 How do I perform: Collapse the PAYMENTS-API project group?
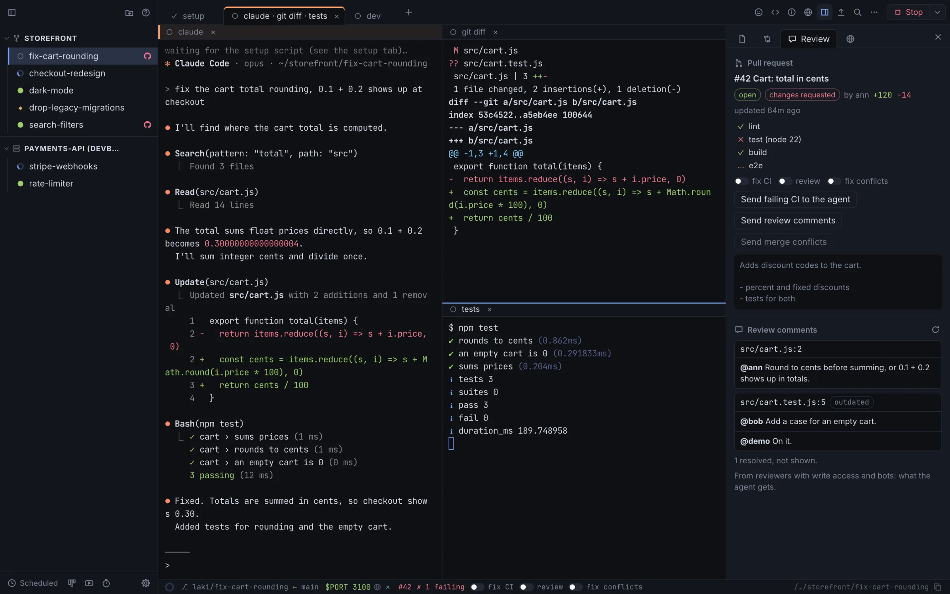(6, 148)
